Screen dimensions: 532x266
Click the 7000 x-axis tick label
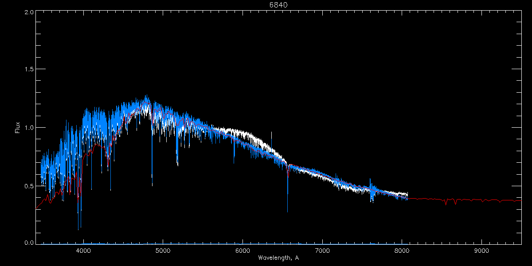[322, 250]
